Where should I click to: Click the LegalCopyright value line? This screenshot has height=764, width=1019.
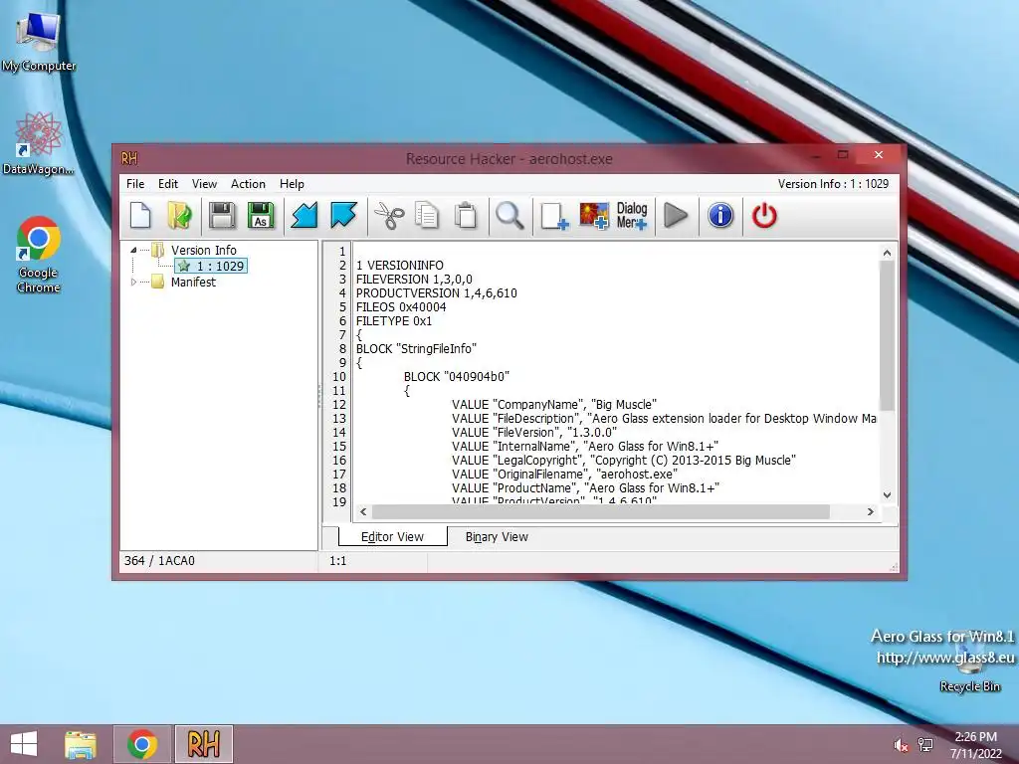[624, 461]
